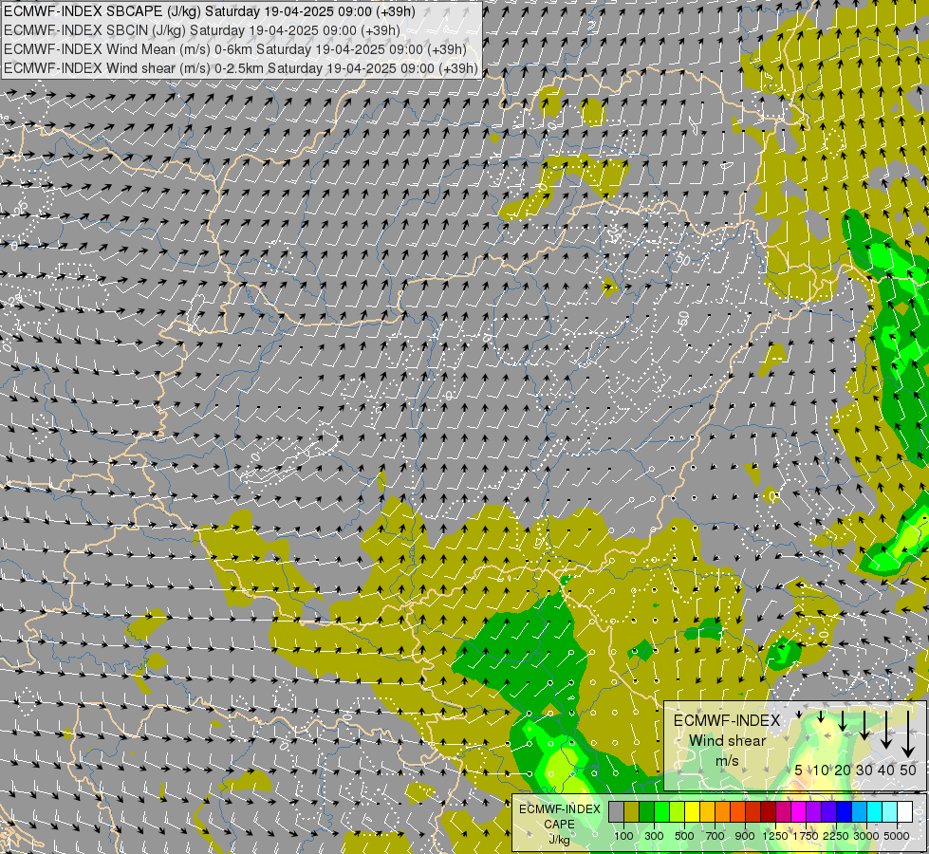Viewport: 929px width, 854px height.
Task: Click the 'ECMWF-INDEX SBCIN (J/kg)' title line
Action: [202, 30]
